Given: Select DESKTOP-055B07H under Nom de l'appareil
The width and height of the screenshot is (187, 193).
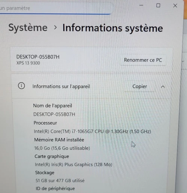Looking at the screenshot, I should point(54,114).
